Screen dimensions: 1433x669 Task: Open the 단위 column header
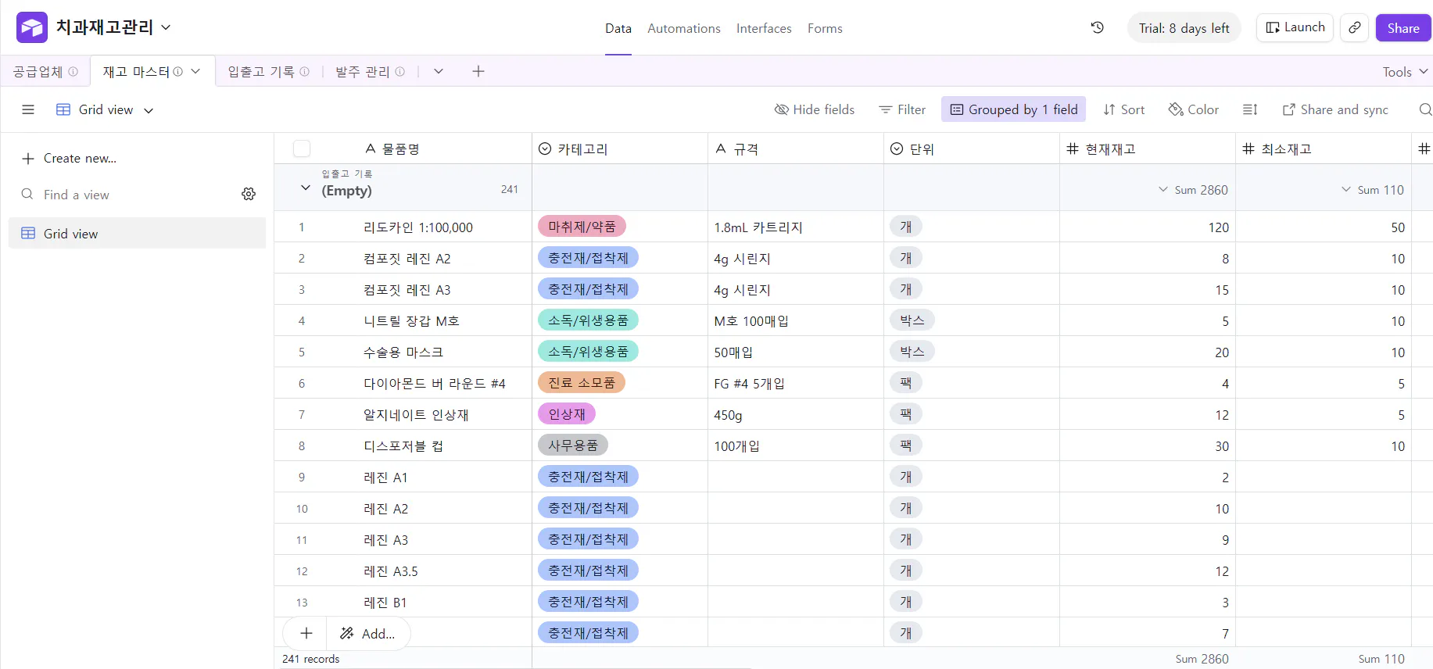click(972, 148)
